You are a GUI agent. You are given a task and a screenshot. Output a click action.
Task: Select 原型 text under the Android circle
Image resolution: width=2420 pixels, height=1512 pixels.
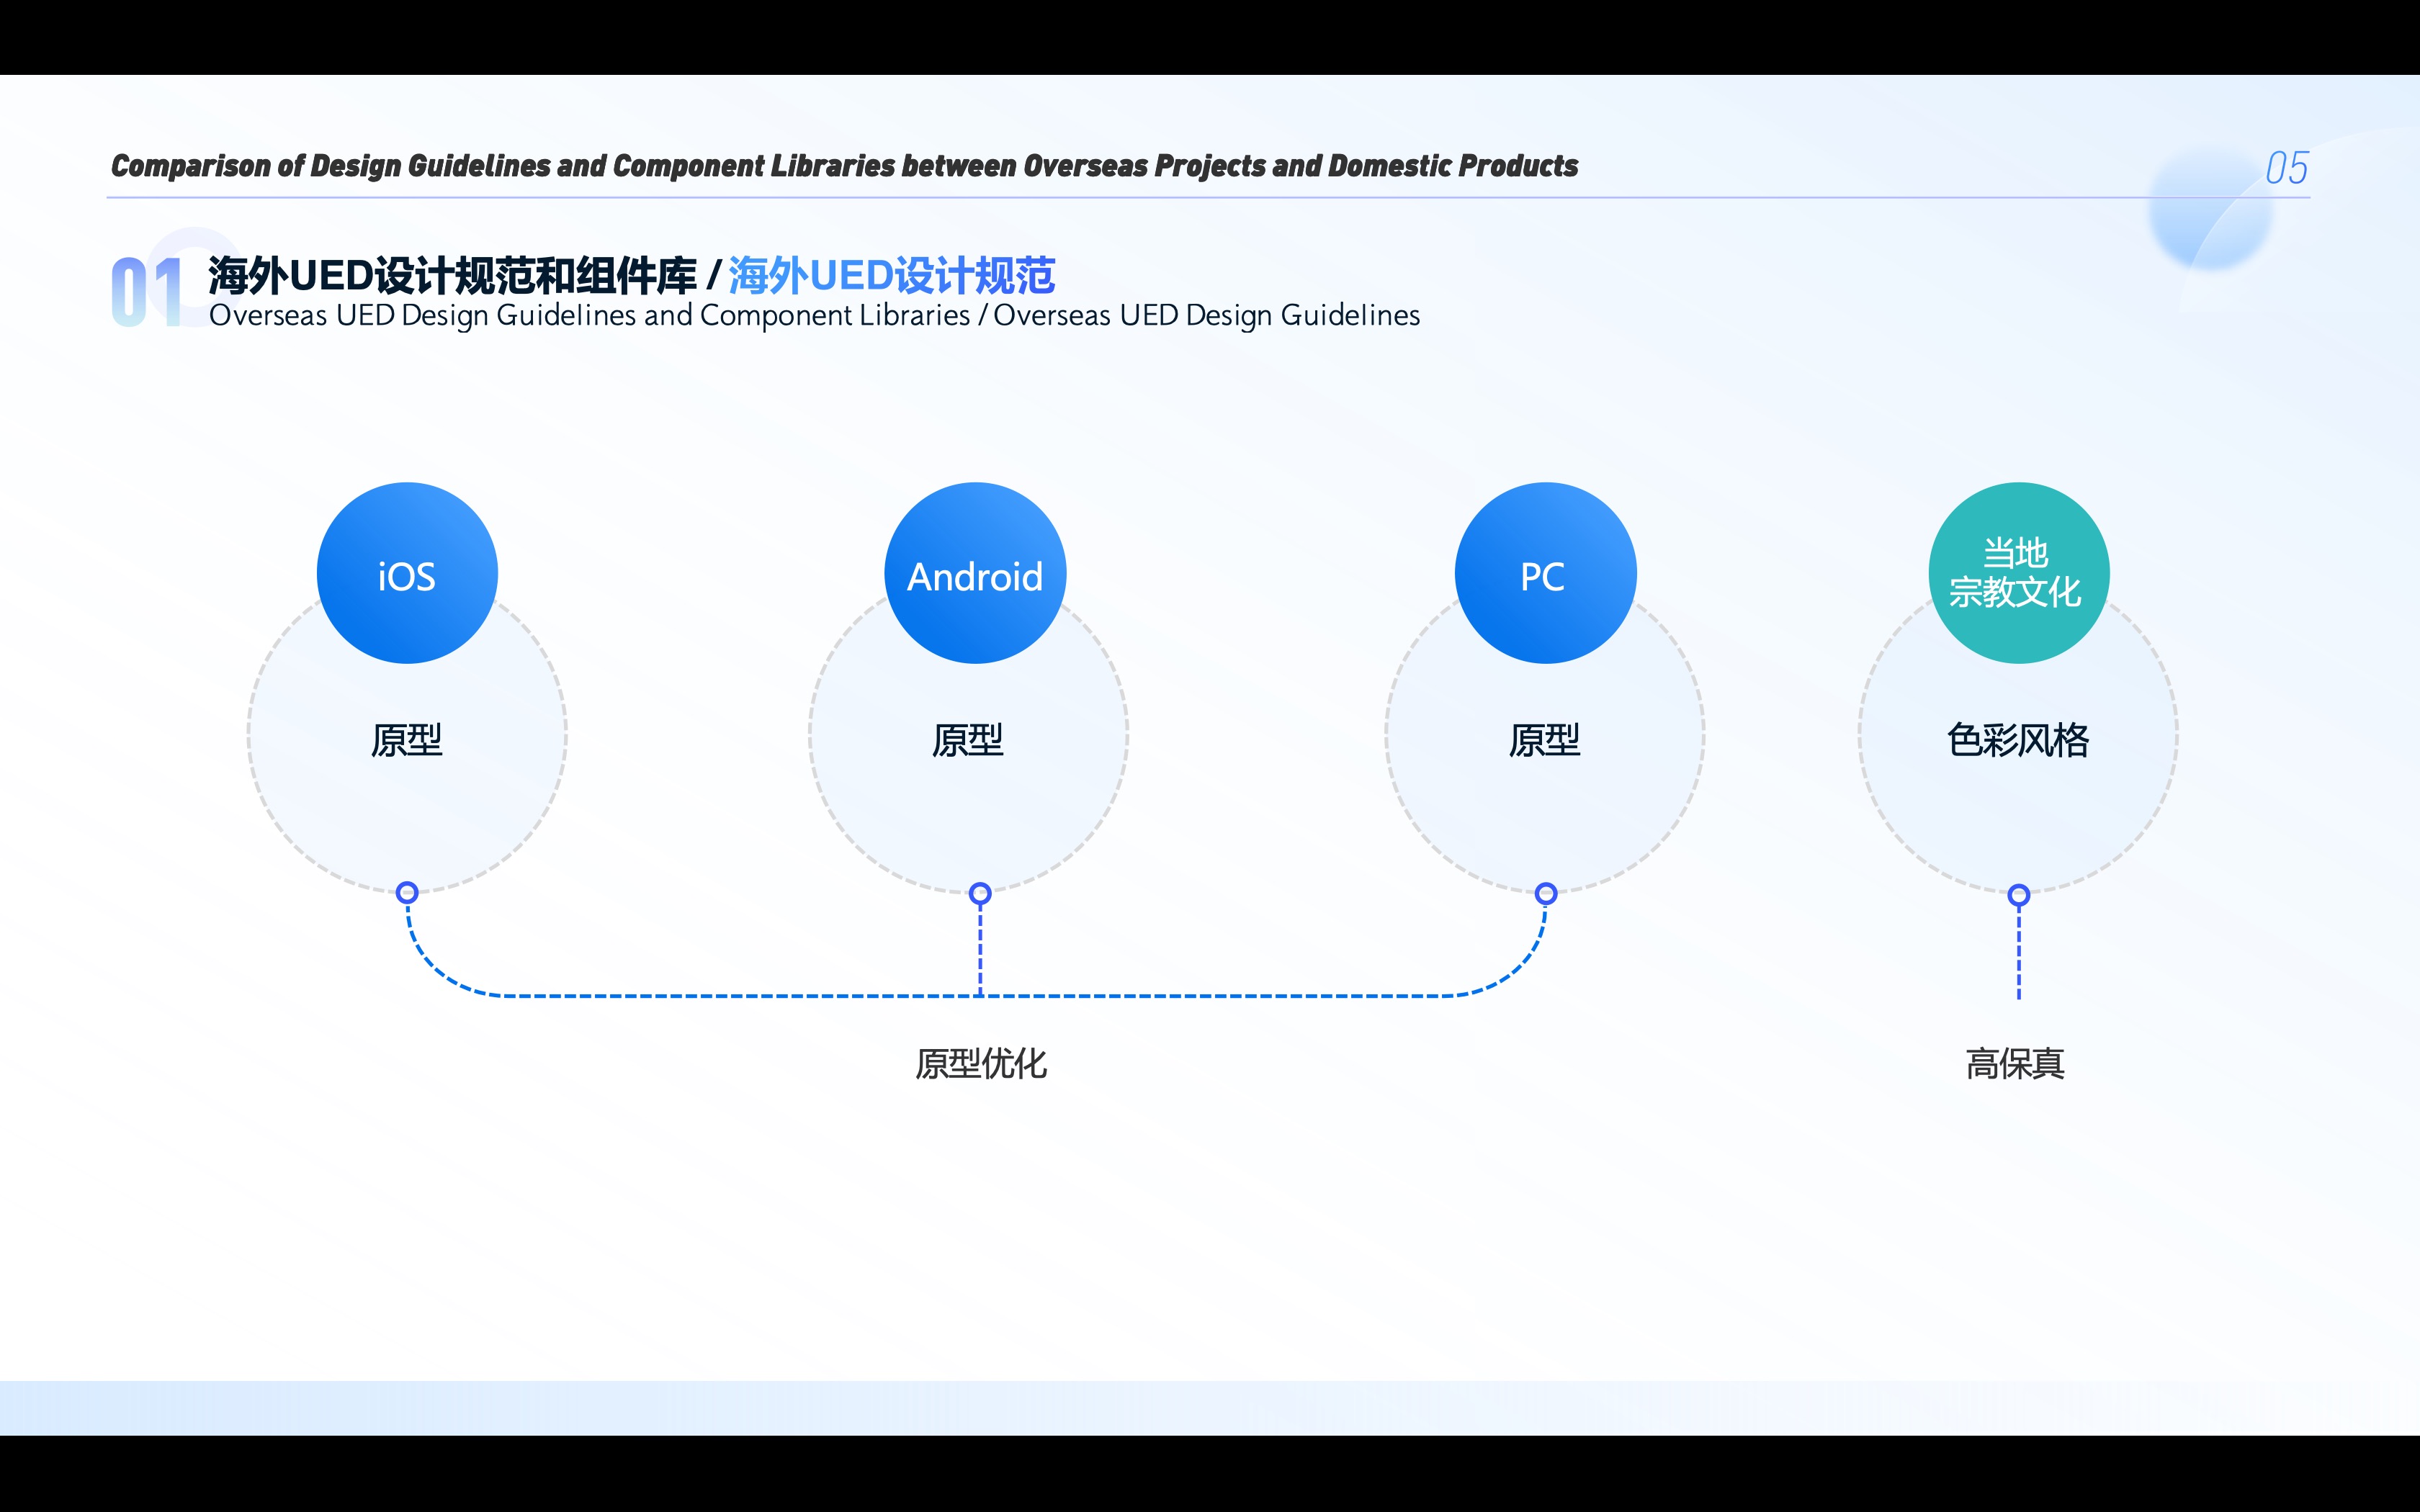click(967, 740)
